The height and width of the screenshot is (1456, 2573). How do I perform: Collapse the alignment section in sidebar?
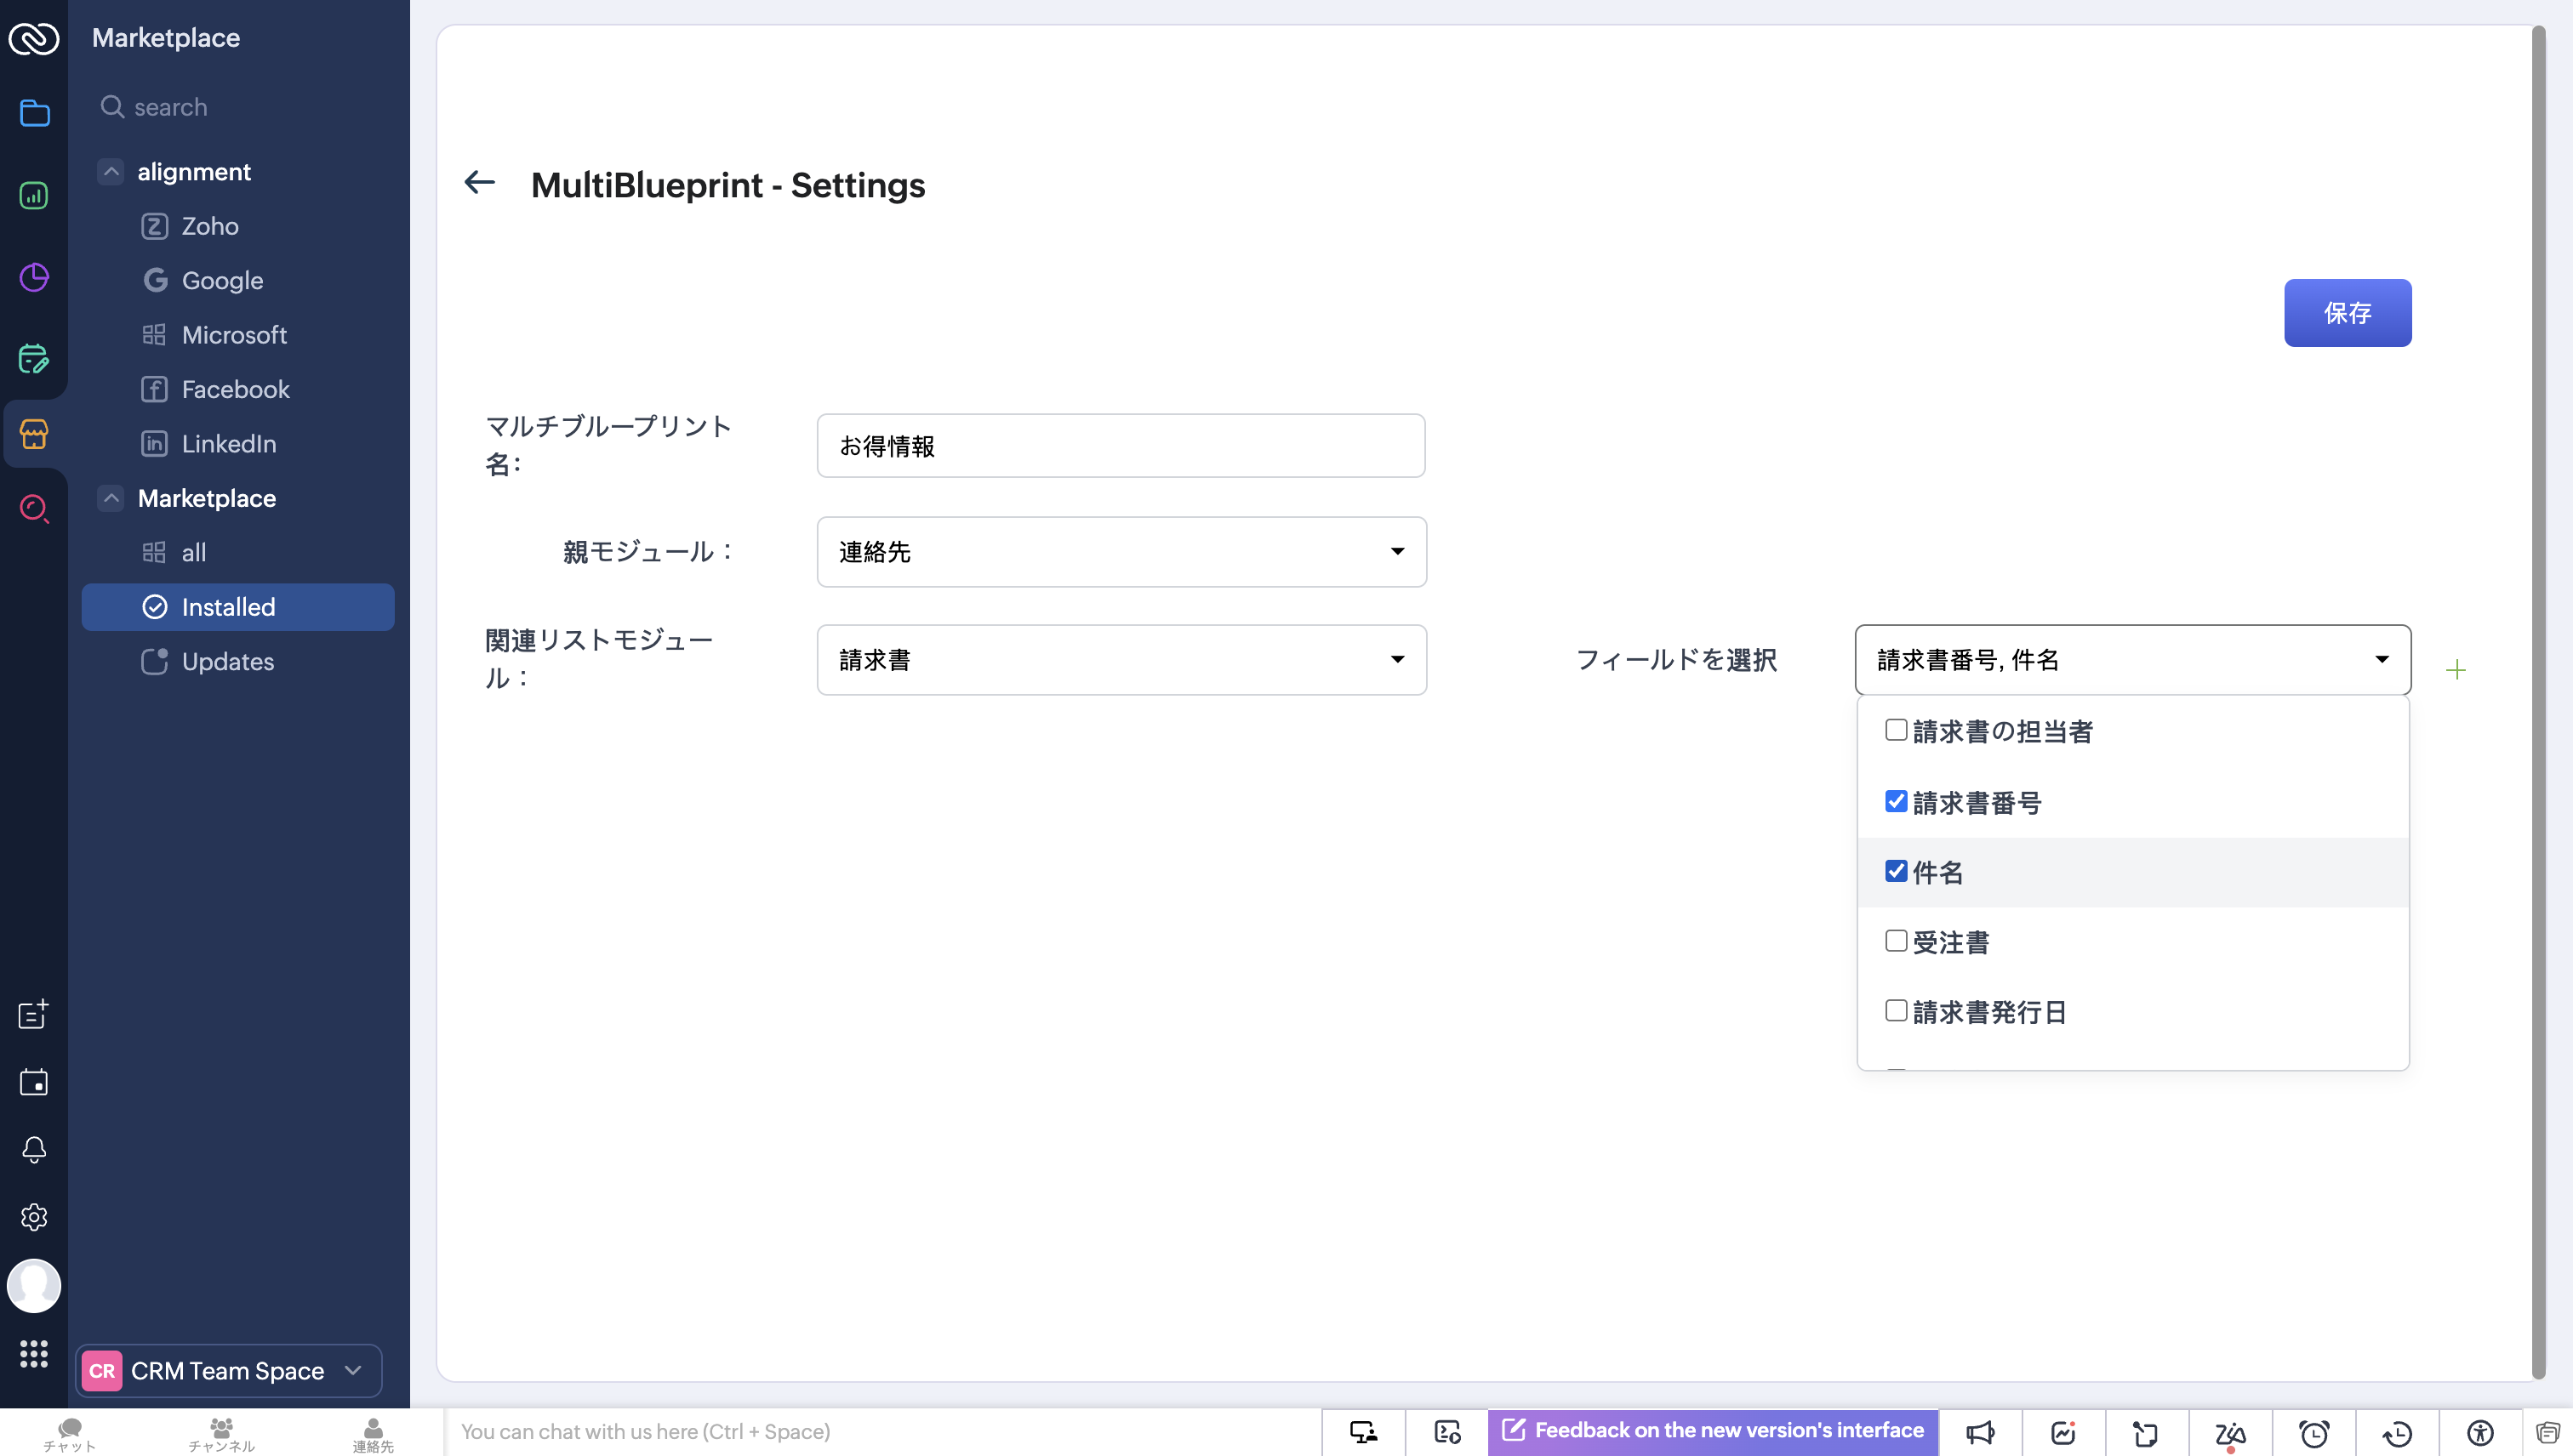point(111,172)
